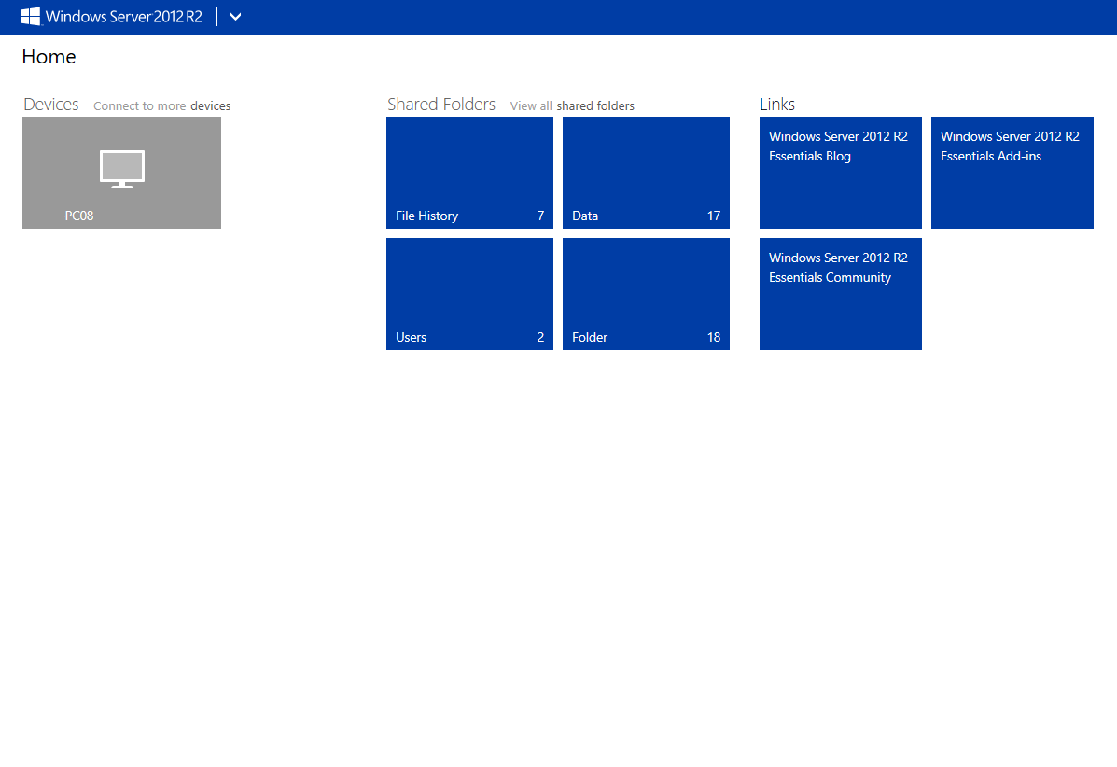Click 'Connect to more devices' link
The height and width of the screenshot is (767, 1117).
pyautogui.click(x=161, y=105)
